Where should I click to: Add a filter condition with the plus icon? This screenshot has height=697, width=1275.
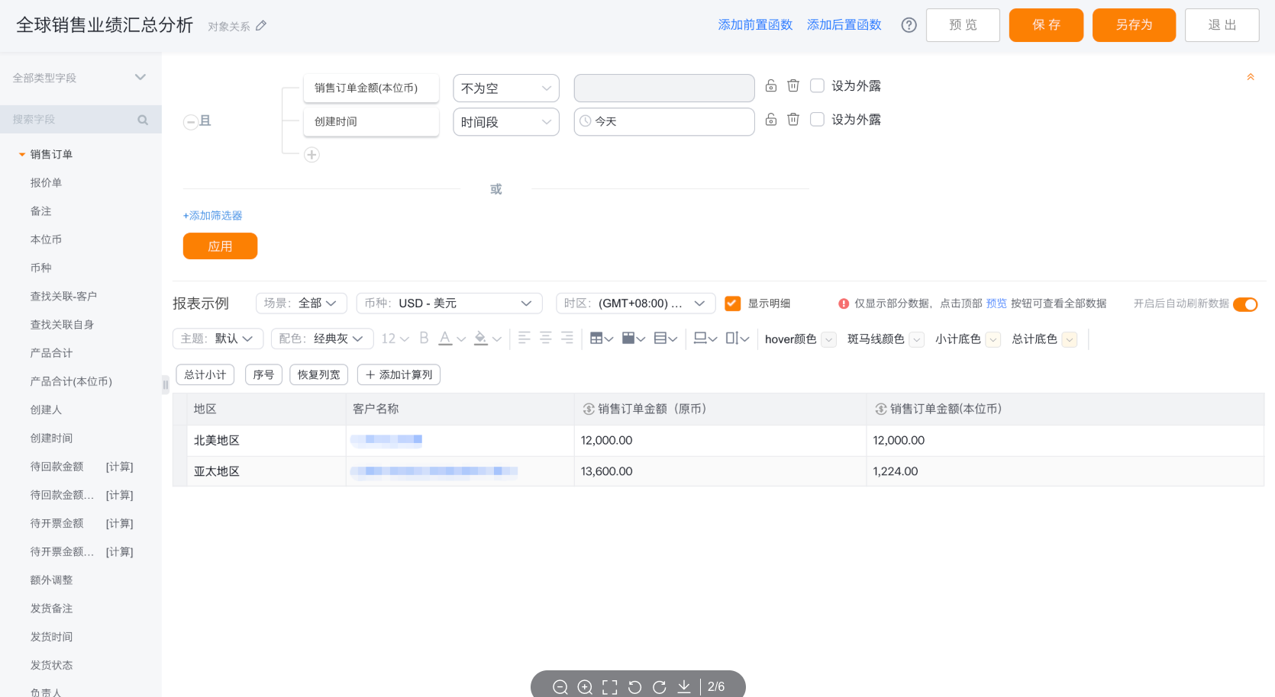pos(311,155)
